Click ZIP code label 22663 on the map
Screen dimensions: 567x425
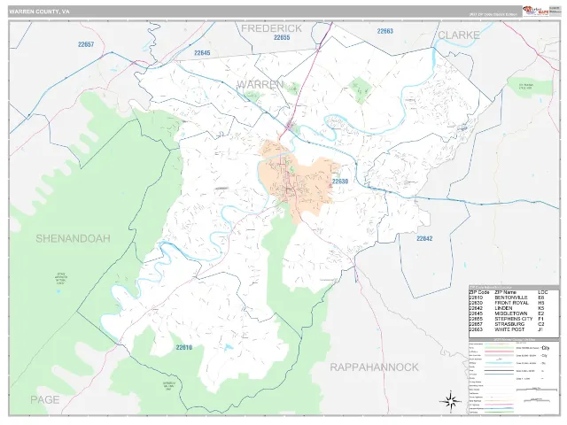(385, 31)
